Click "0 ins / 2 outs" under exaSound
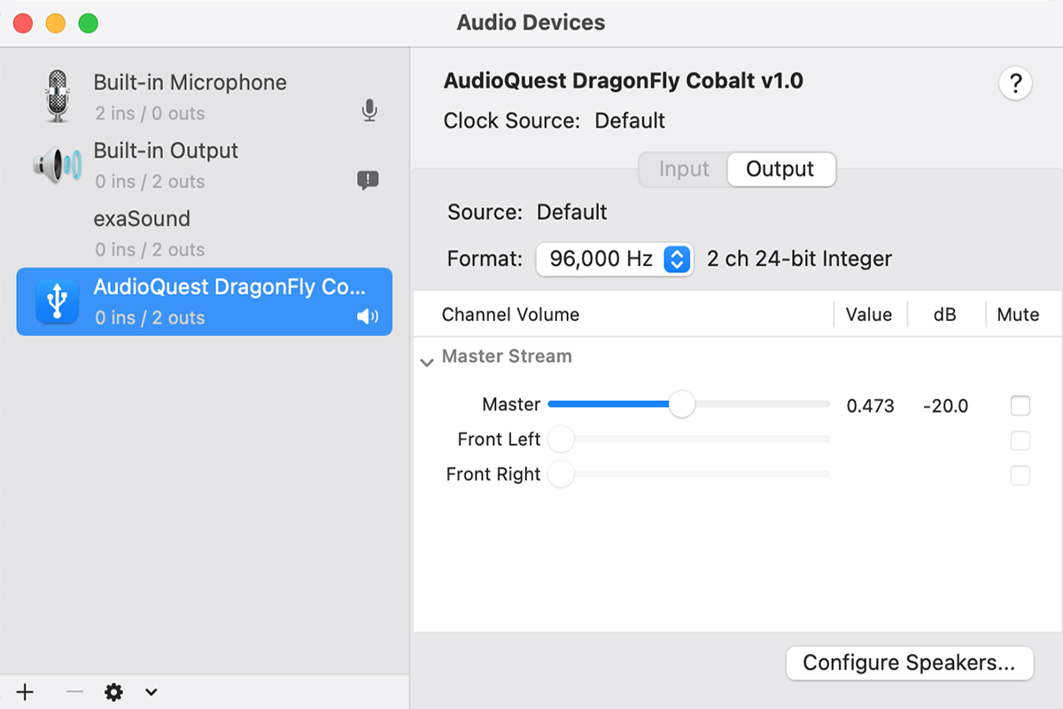Image resolution: width=1063 pixels, height=709 pixels. pos(150,250)
